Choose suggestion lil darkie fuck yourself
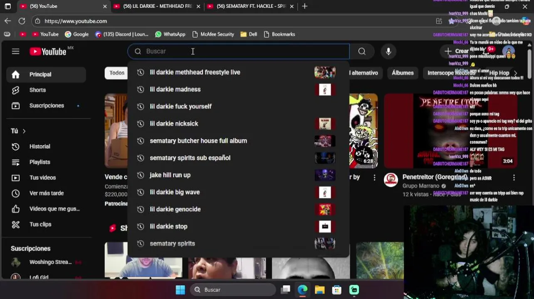Image resolution: width=534 pixels, height=299 pixels. [x=238, y=106]
